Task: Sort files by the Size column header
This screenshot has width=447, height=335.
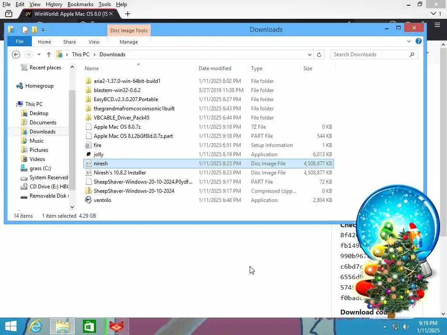Action: pos(308,68)
